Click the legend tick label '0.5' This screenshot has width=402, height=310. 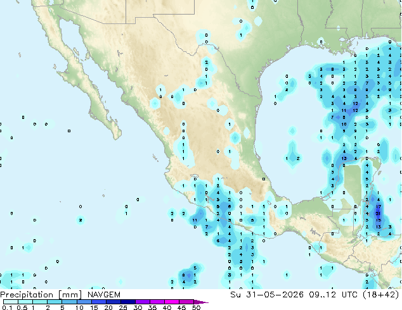[x=22, y=307]
